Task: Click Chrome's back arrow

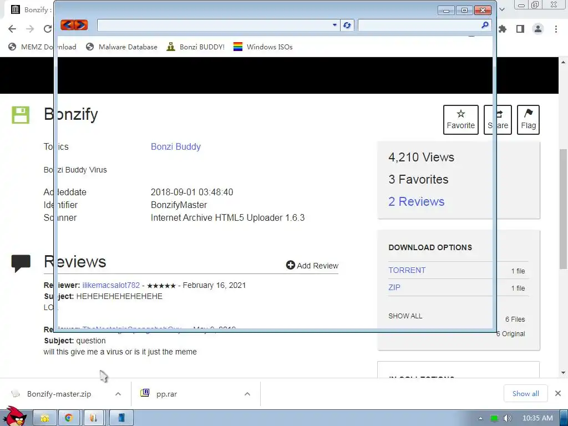Action: click(x=12, y=29)
